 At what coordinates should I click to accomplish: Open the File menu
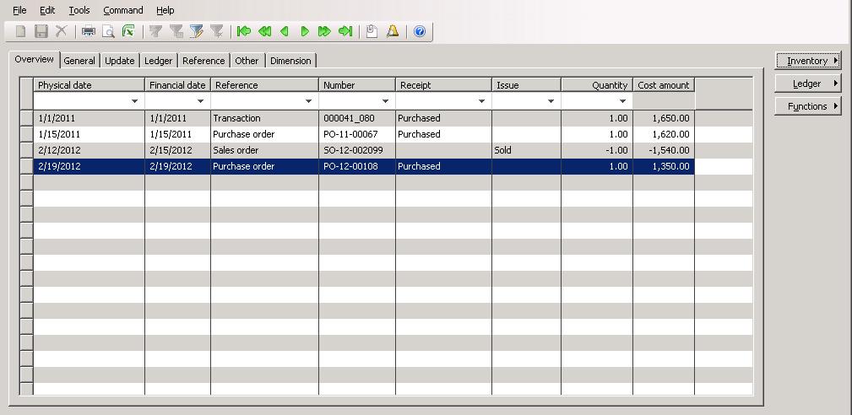19,10
